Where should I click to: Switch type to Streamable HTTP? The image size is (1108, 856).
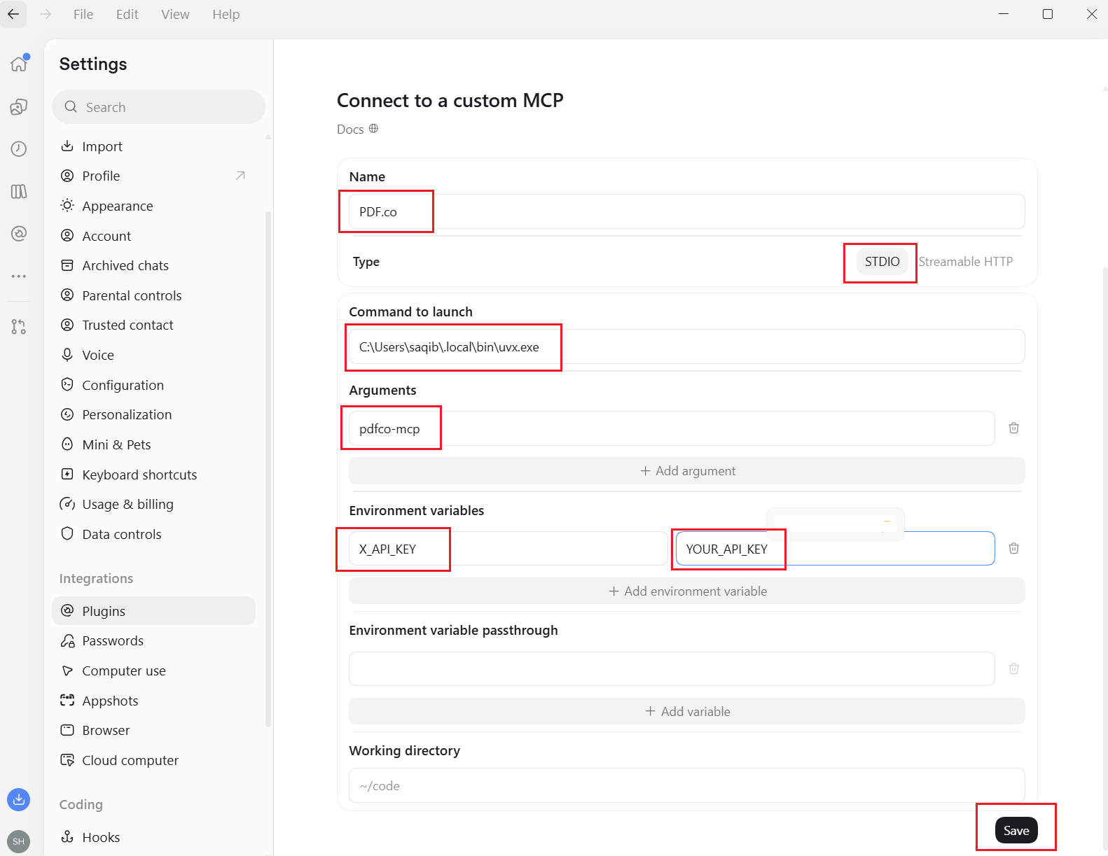966,262
